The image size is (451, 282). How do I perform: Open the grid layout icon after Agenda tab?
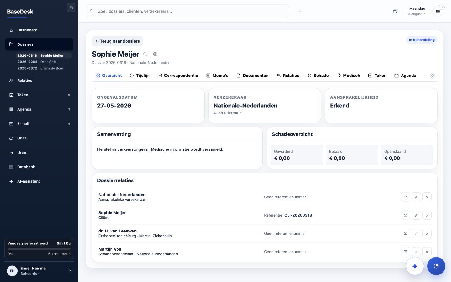(x=433, y=76)
